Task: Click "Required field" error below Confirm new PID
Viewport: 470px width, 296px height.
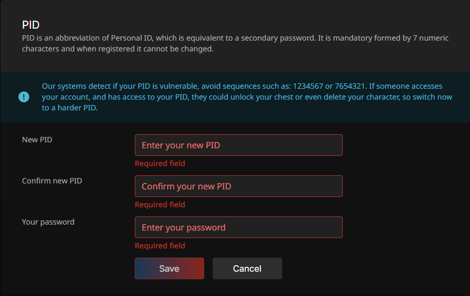Action: point(160,205)
